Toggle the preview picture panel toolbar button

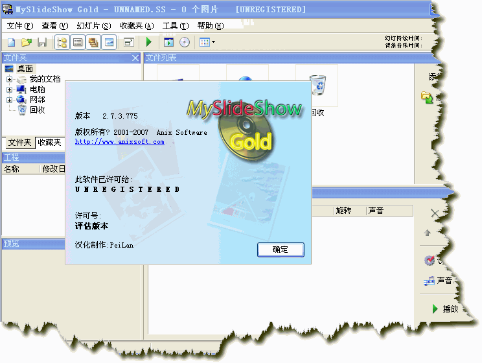pos(109,42)
